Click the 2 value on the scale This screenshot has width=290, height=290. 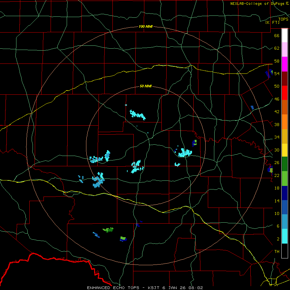(278, 239)
